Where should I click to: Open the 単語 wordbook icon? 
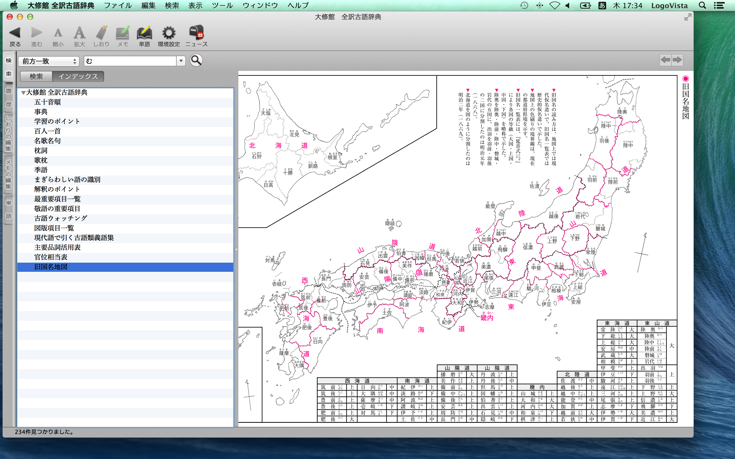click(x=144, y=33)
